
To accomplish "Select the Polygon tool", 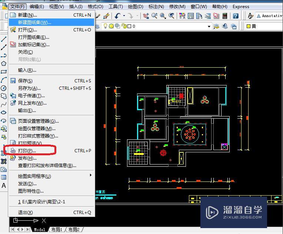I will (x=4, y=64).
